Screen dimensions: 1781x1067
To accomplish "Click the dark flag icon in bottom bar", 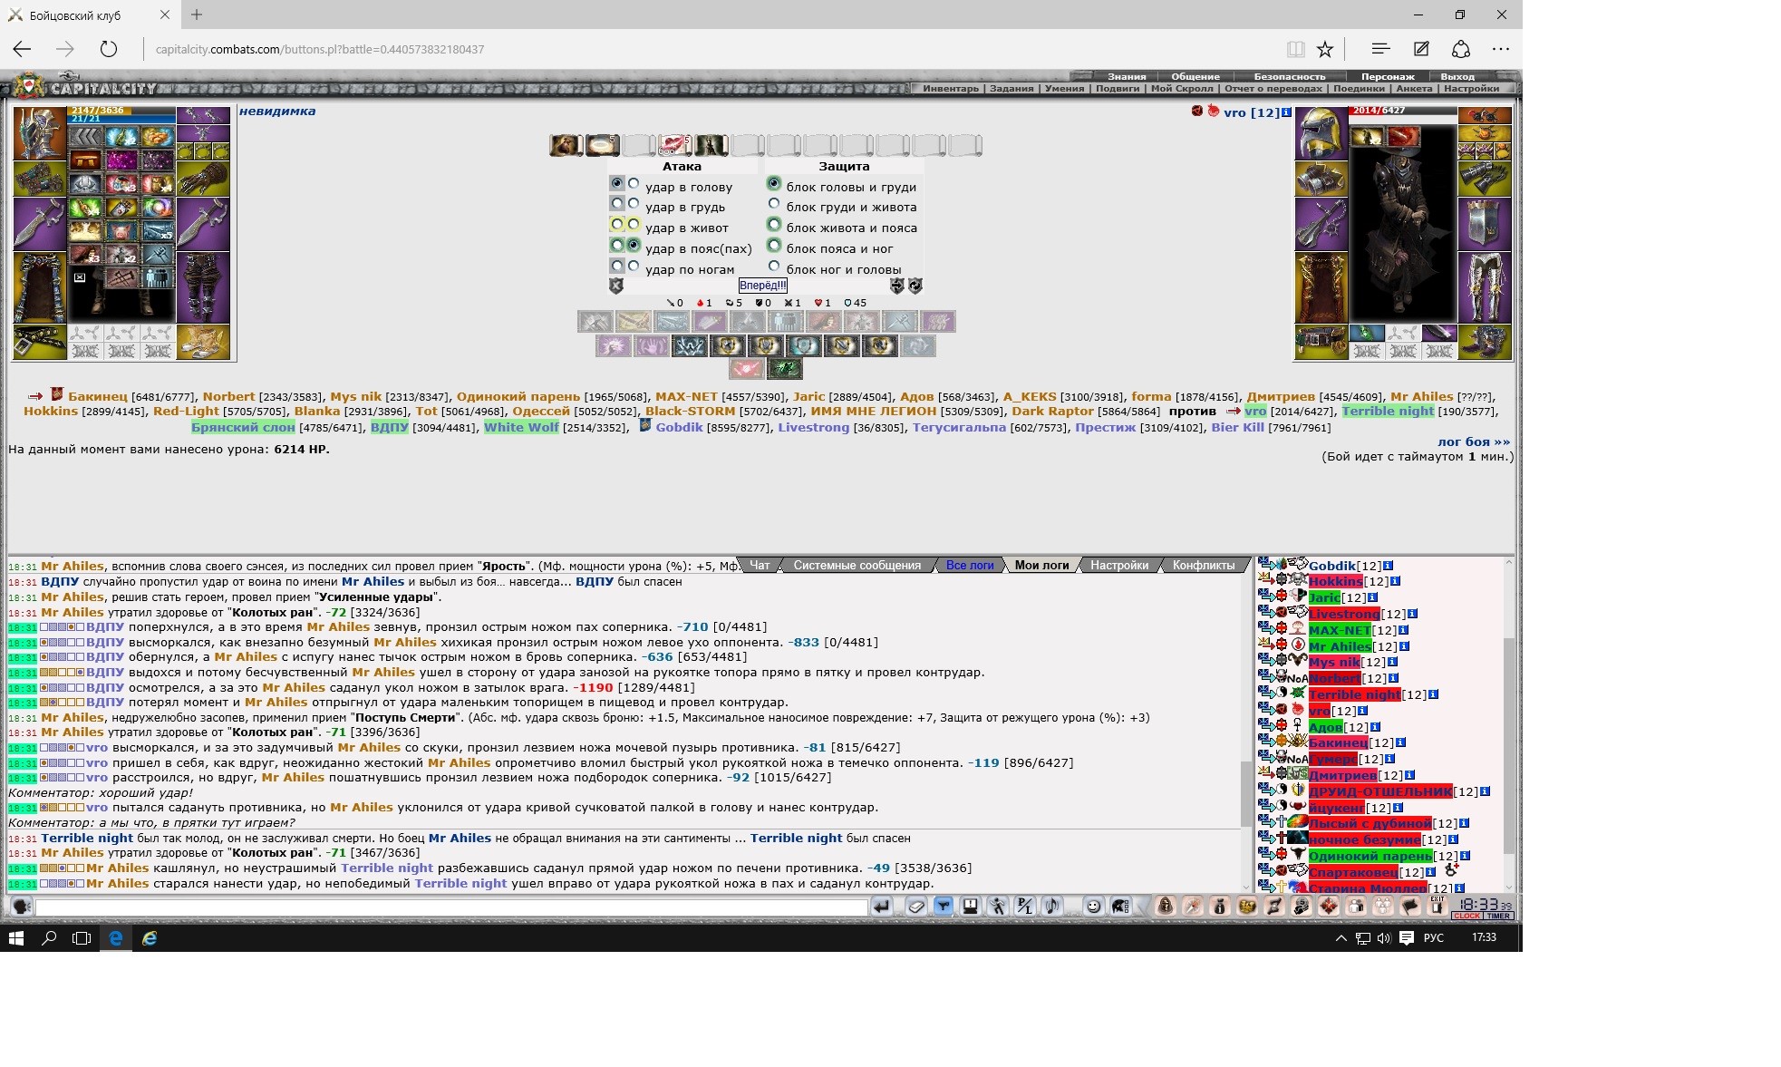I will [x=1410, y=906].
